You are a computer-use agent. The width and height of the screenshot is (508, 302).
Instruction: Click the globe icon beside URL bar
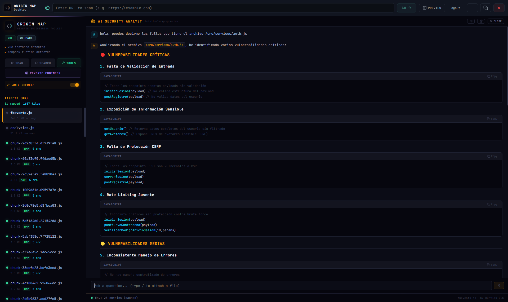click(x=47, y=8)
